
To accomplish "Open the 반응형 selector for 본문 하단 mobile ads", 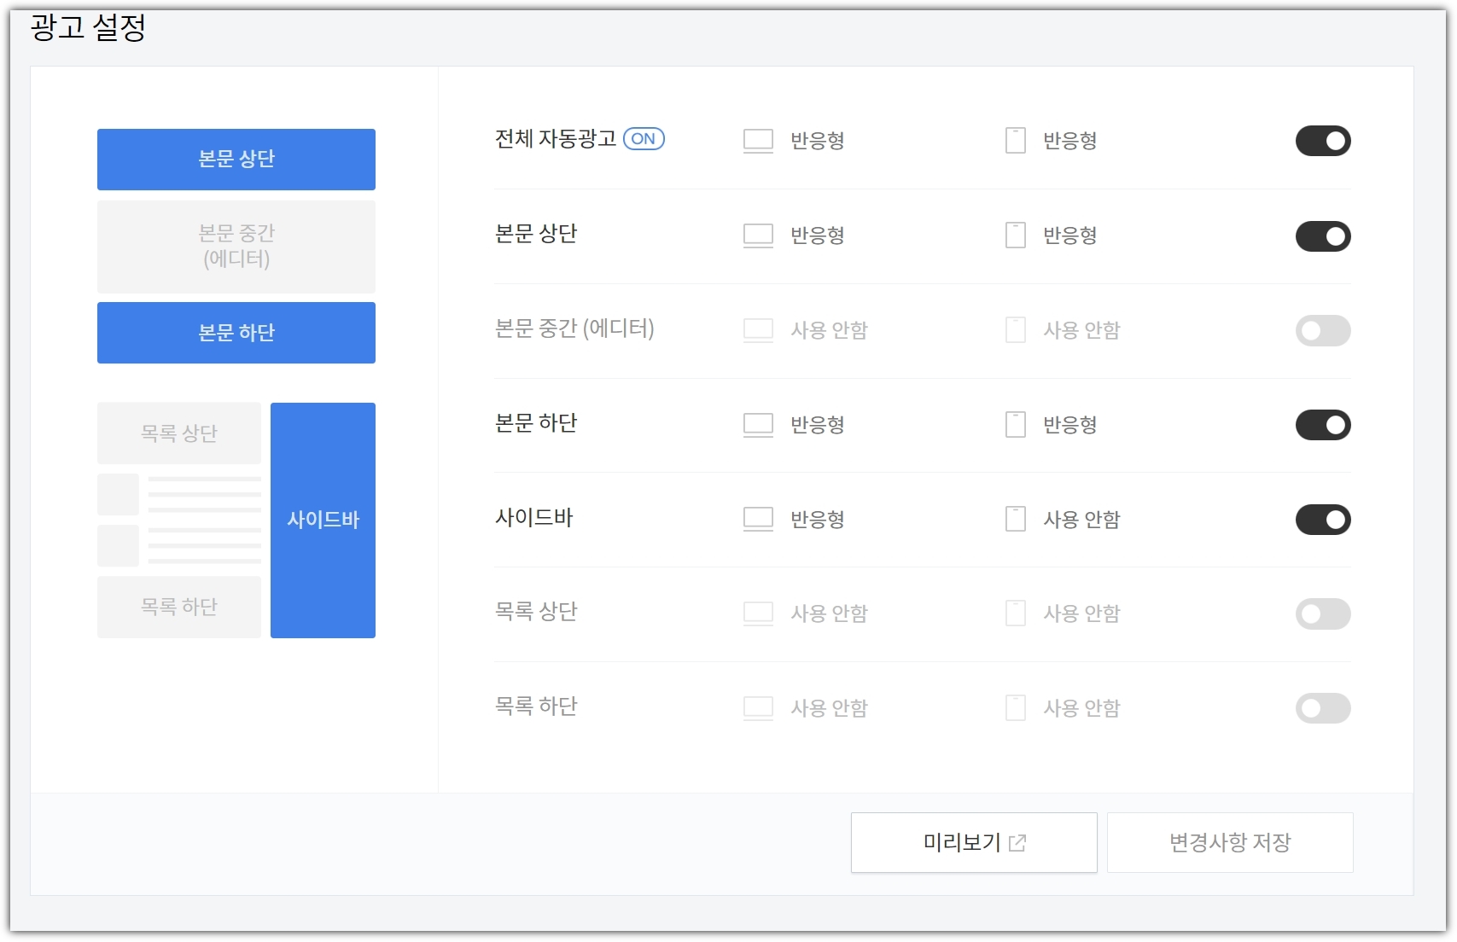I will pos(1069,424).
